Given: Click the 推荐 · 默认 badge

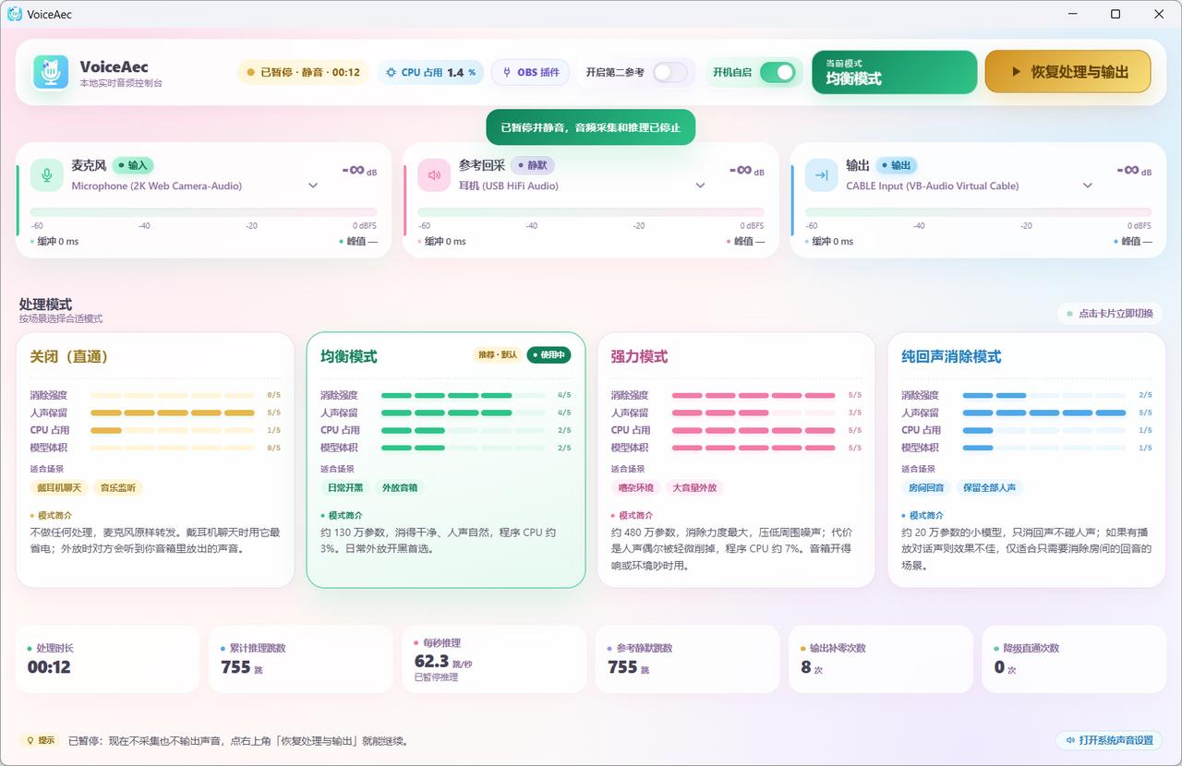Looking at the screenshot, I should click(497, 355).
